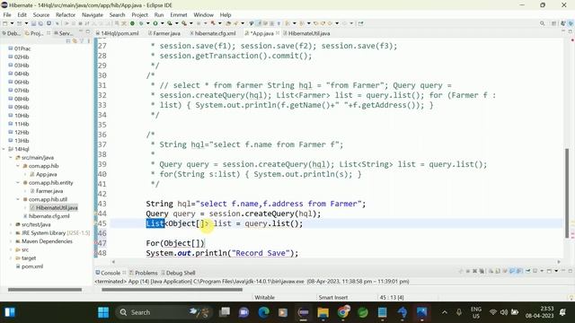575x323 pixels.
Task: Open File Explorer from the taskbar
Action: [323, 312]
